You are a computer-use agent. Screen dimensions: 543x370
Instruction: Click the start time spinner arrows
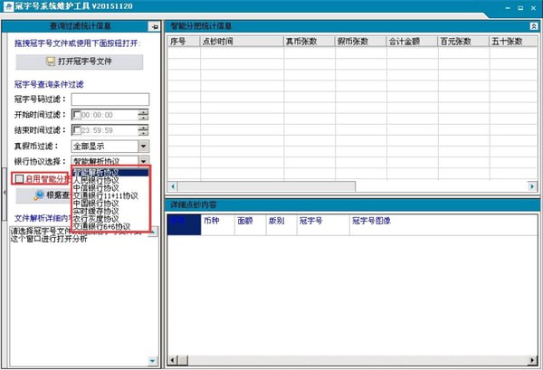click(x=143, y=115)
